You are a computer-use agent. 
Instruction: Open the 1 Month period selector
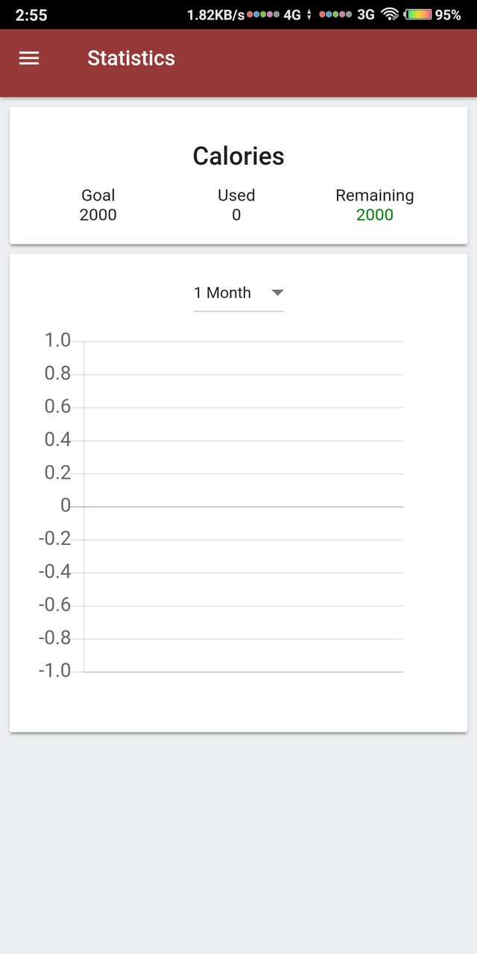click(x=238, y=294)
